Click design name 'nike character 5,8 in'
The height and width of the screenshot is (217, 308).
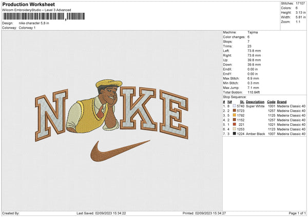[x=34, y=23]
